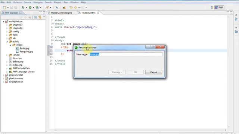Click Cancel in Rename Resource dialog
239x134 pixels.
(153, 72)
